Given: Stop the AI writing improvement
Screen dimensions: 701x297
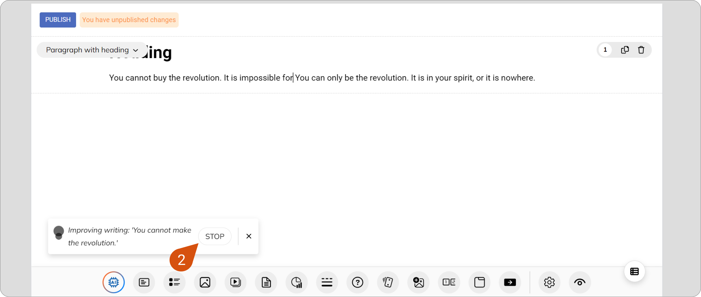Looking at the screenshot, I should click(x=215, y=236).
